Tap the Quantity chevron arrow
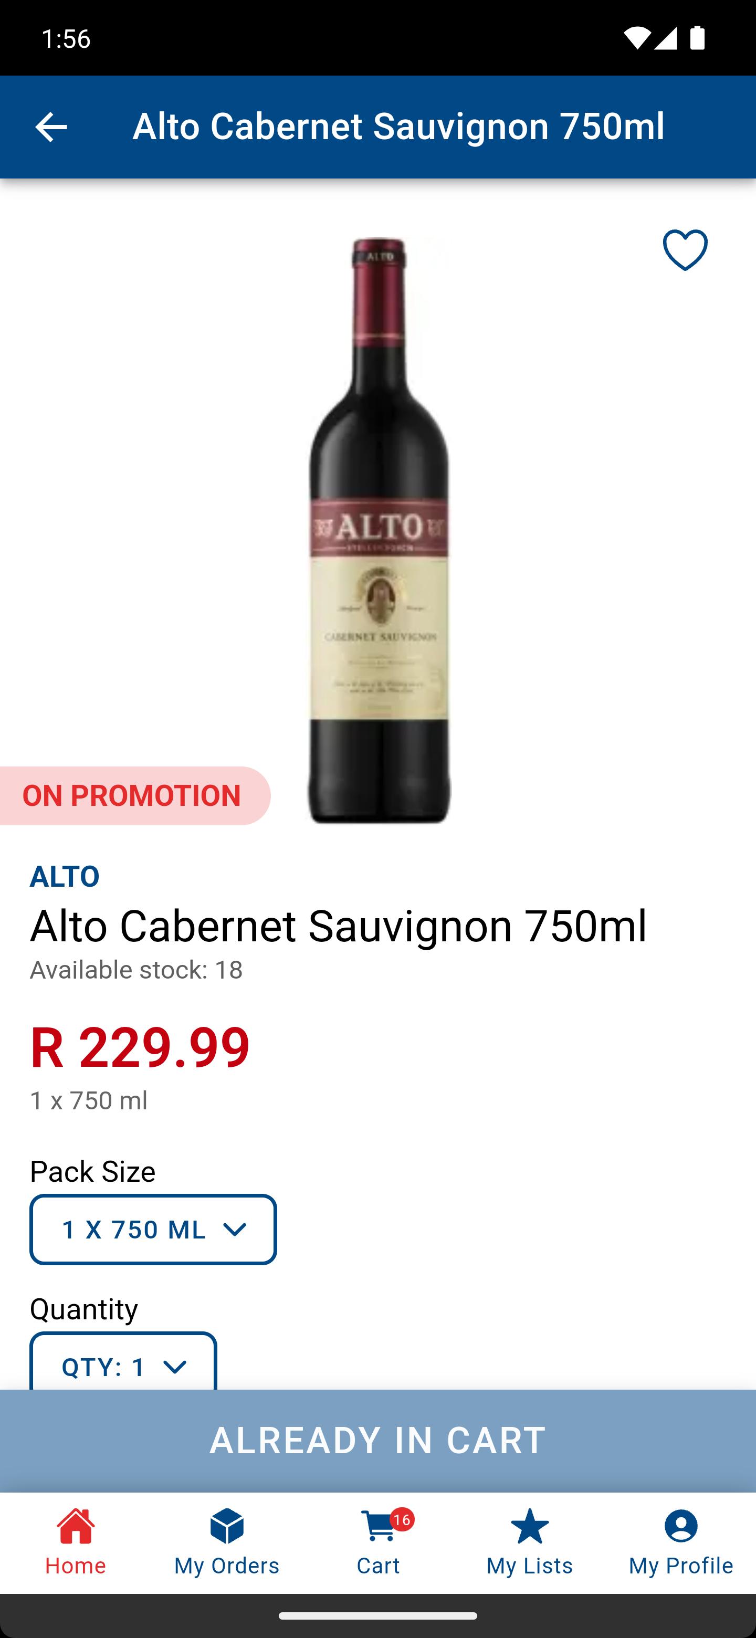This screenshot has width=756, height=1638. click(x=175, y=1367)
